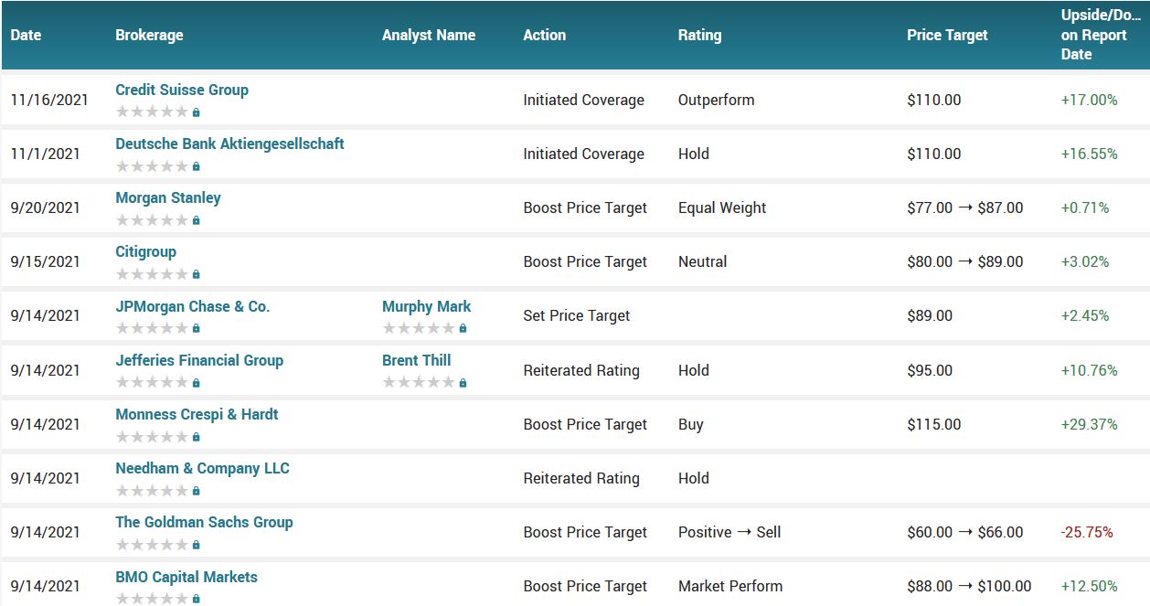1150x606 pixels.
Task: Click lock icon beneath Brent Thill
Action: coord(463,383)
